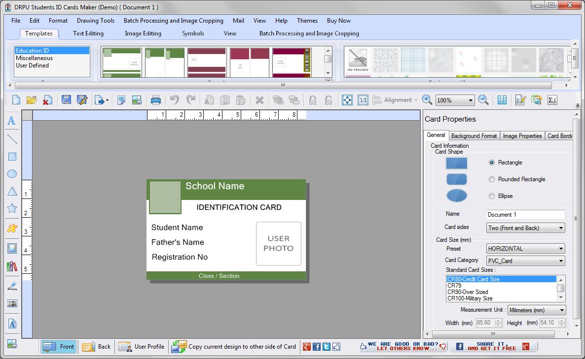Lock the selected object
The height and width of the screenshot is (359, 585).
pyautogui.click(x=313, y=100)
